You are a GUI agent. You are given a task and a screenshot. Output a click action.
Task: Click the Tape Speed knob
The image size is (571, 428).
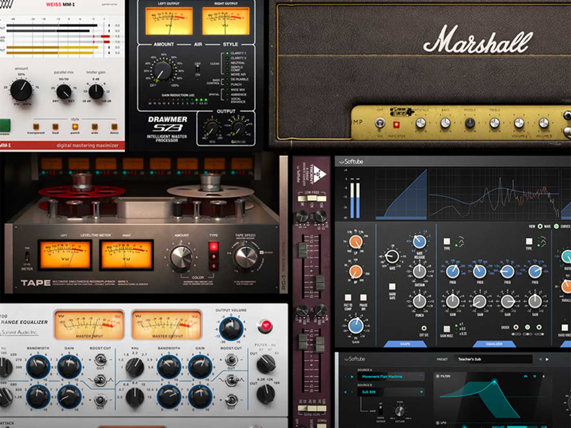tap(246, 256)
